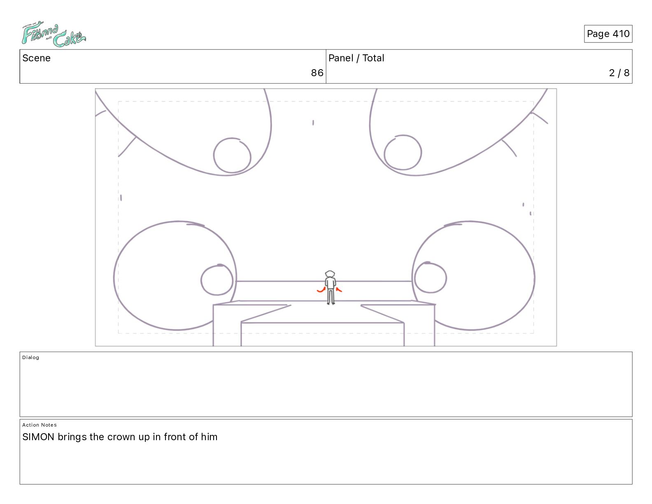Click the small circle in upper-left shape
The image size is (652, 504).
point(232,155)
